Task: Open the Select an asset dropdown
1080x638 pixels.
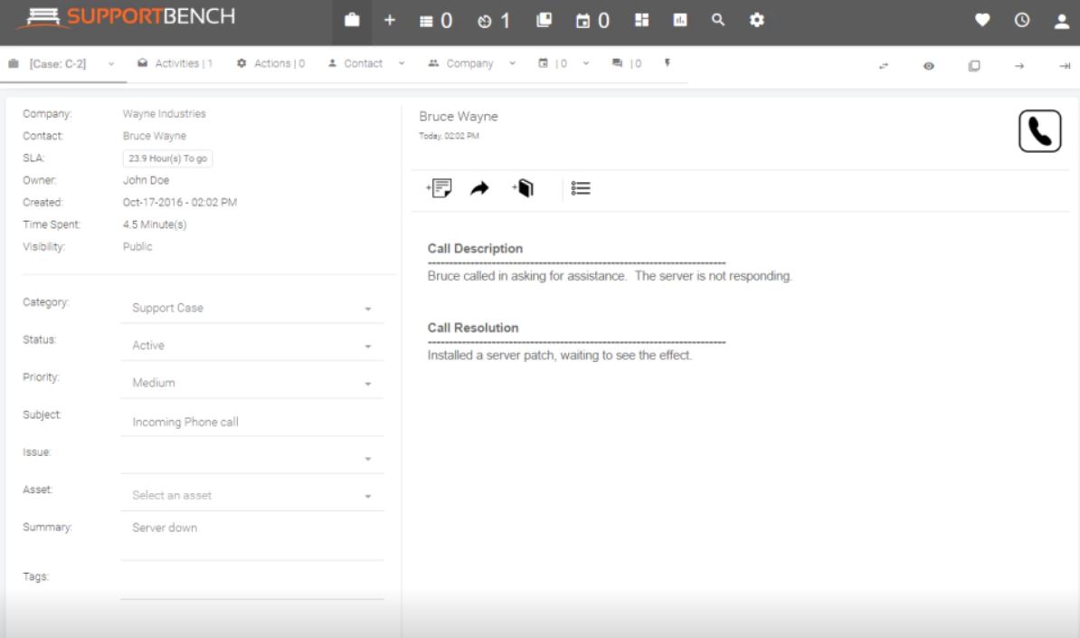Action: pyautogui.click(x=252, y=495)
